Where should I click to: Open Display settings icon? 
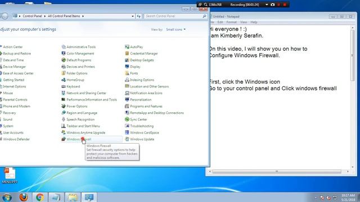127,67
